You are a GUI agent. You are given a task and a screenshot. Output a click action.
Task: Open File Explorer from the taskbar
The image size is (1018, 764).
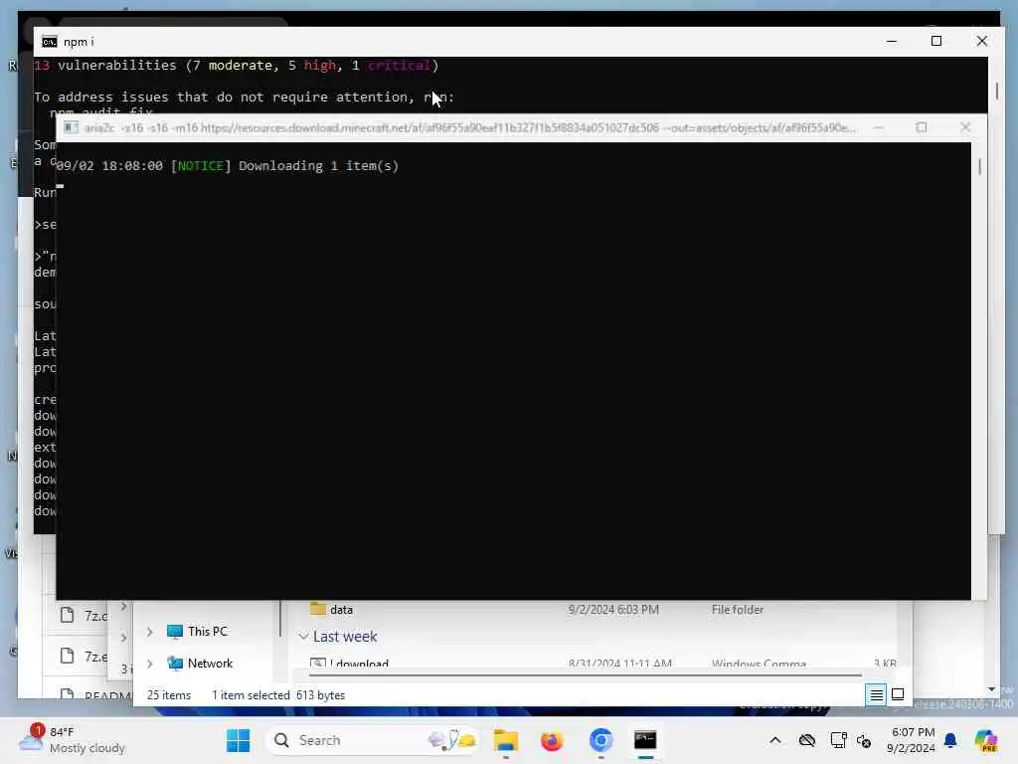pyautogui.click(x=506, y=740)
